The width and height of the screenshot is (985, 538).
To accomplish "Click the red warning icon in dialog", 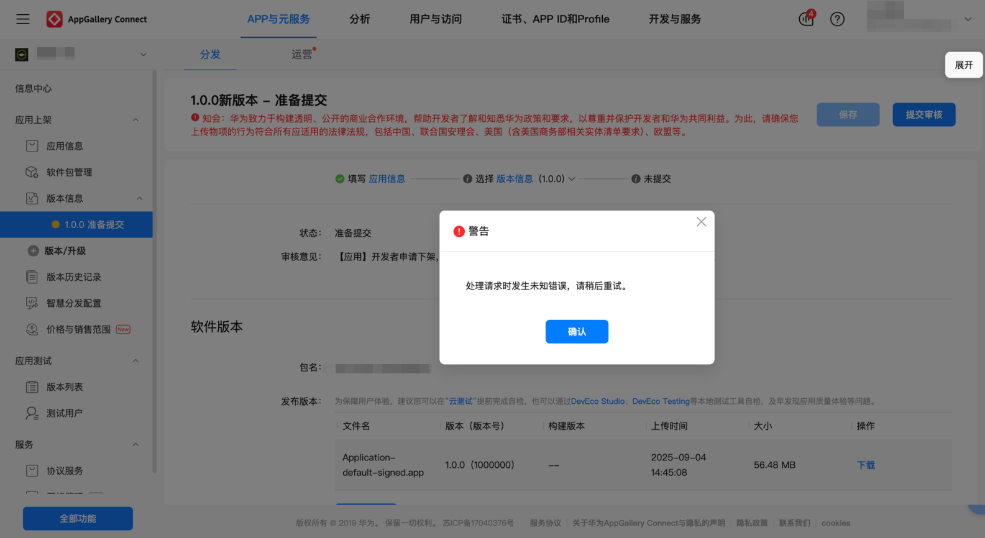I will point(459,232).
